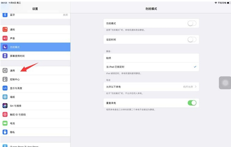Select the 勿扰模式 sidebar row
Viewport: 231px width, 147px height.
coord(35,47)
